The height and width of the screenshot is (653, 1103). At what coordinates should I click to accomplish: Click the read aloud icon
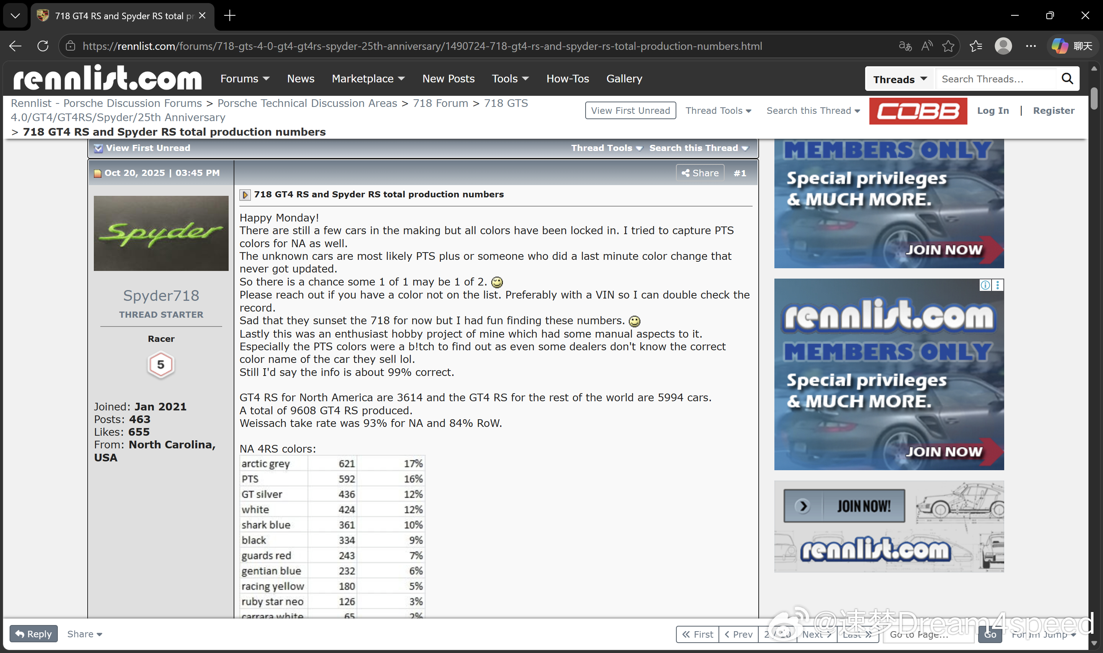[x=927, y=46]
